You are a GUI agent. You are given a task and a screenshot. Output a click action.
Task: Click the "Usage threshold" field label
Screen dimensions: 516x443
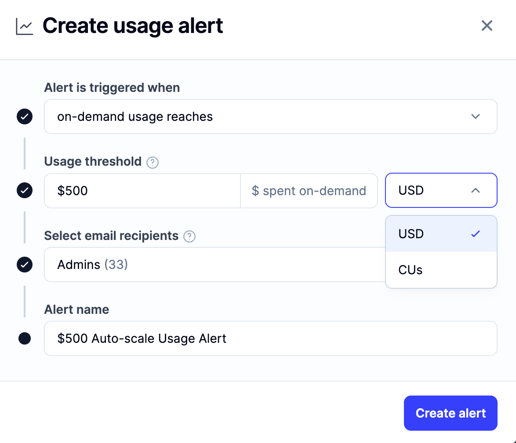pos(93,162)
